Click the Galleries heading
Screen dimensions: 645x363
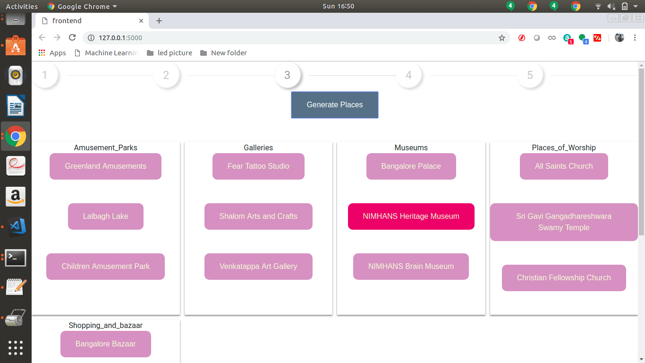[258, 147]
